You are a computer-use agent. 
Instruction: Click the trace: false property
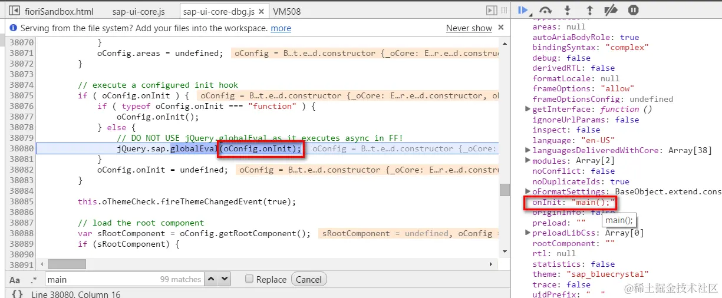tap(561, 284)
